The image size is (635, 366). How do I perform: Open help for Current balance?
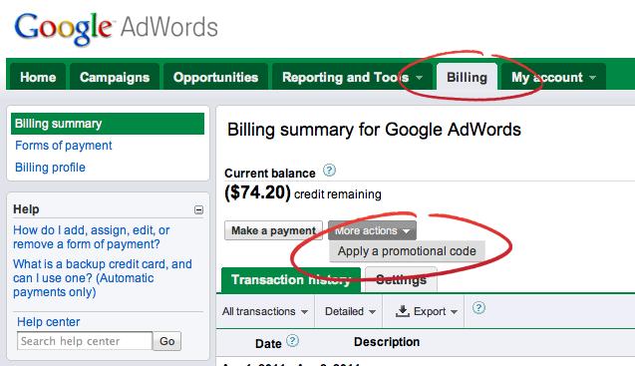tap(329, 171)
